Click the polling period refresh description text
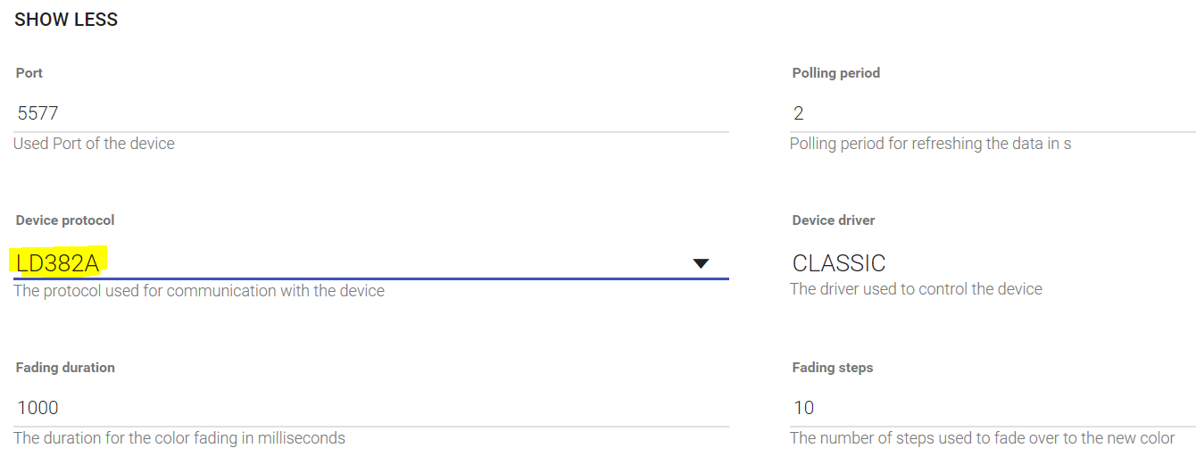 930,144
